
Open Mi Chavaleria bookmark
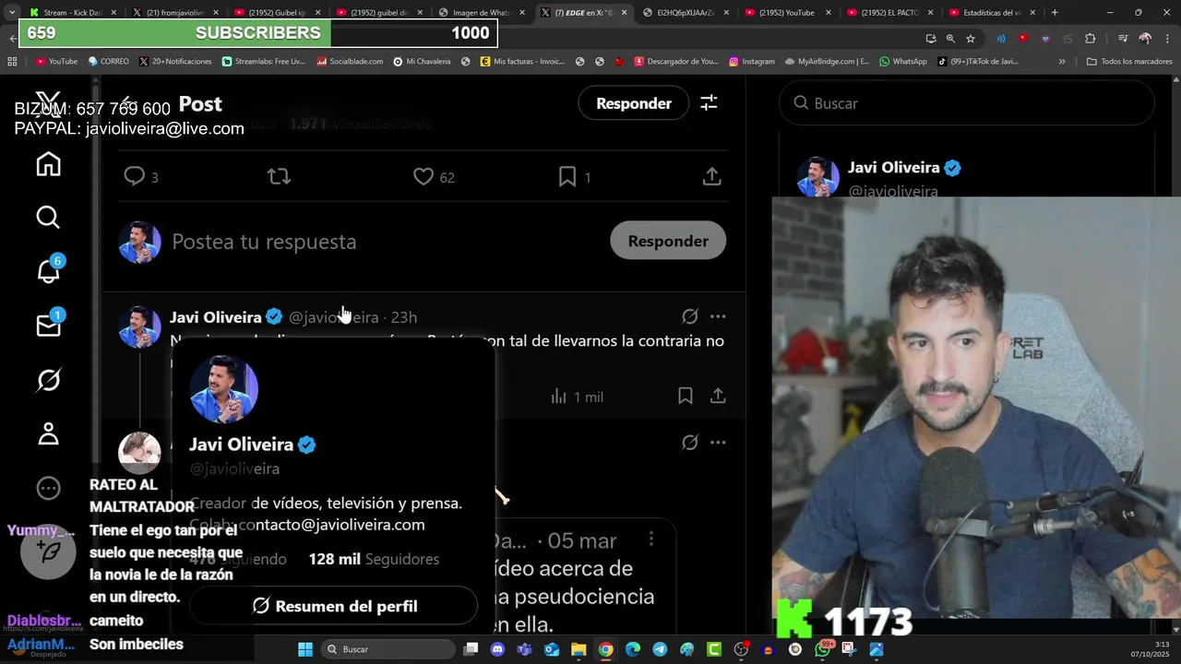(x=422, y=61)
